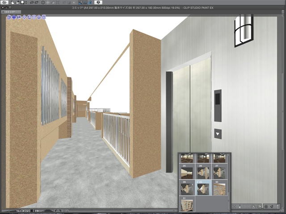Viewport: 286px width, 214px height.
Task: Select the sixth 3D object rotate manipulator
Action: click(x=34, y=17)
